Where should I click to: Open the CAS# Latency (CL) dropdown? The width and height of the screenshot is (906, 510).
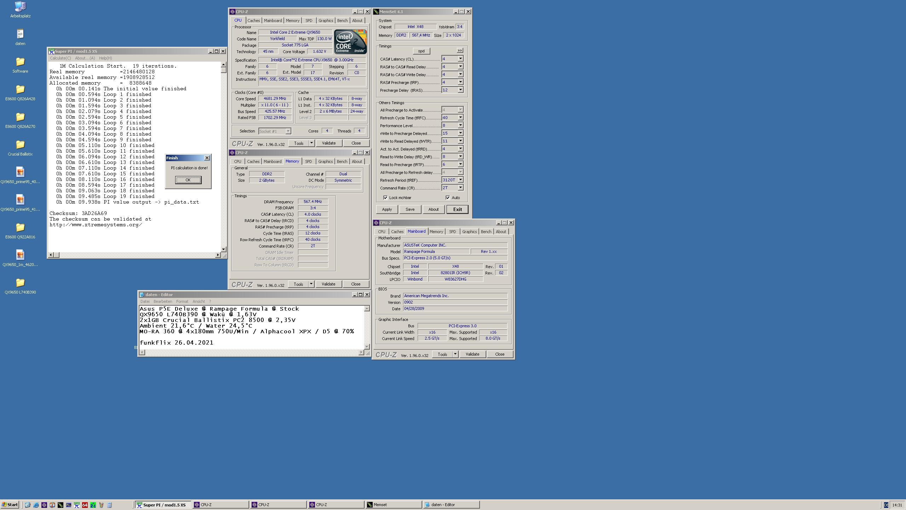[x=460, y=59]
